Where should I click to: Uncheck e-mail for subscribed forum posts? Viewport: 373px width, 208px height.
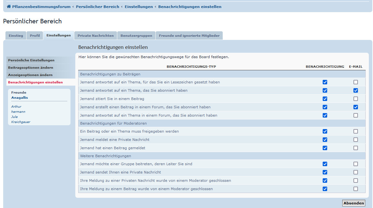pos(355,107)
